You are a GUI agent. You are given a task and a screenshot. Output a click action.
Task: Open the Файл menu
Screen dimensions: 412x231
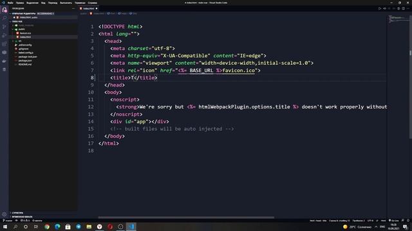(10, 3)
